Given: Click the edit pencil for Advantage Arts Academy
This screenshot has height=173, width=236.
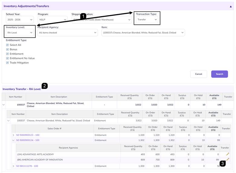Looking at the screenshot, I should [x=228, y=154].
